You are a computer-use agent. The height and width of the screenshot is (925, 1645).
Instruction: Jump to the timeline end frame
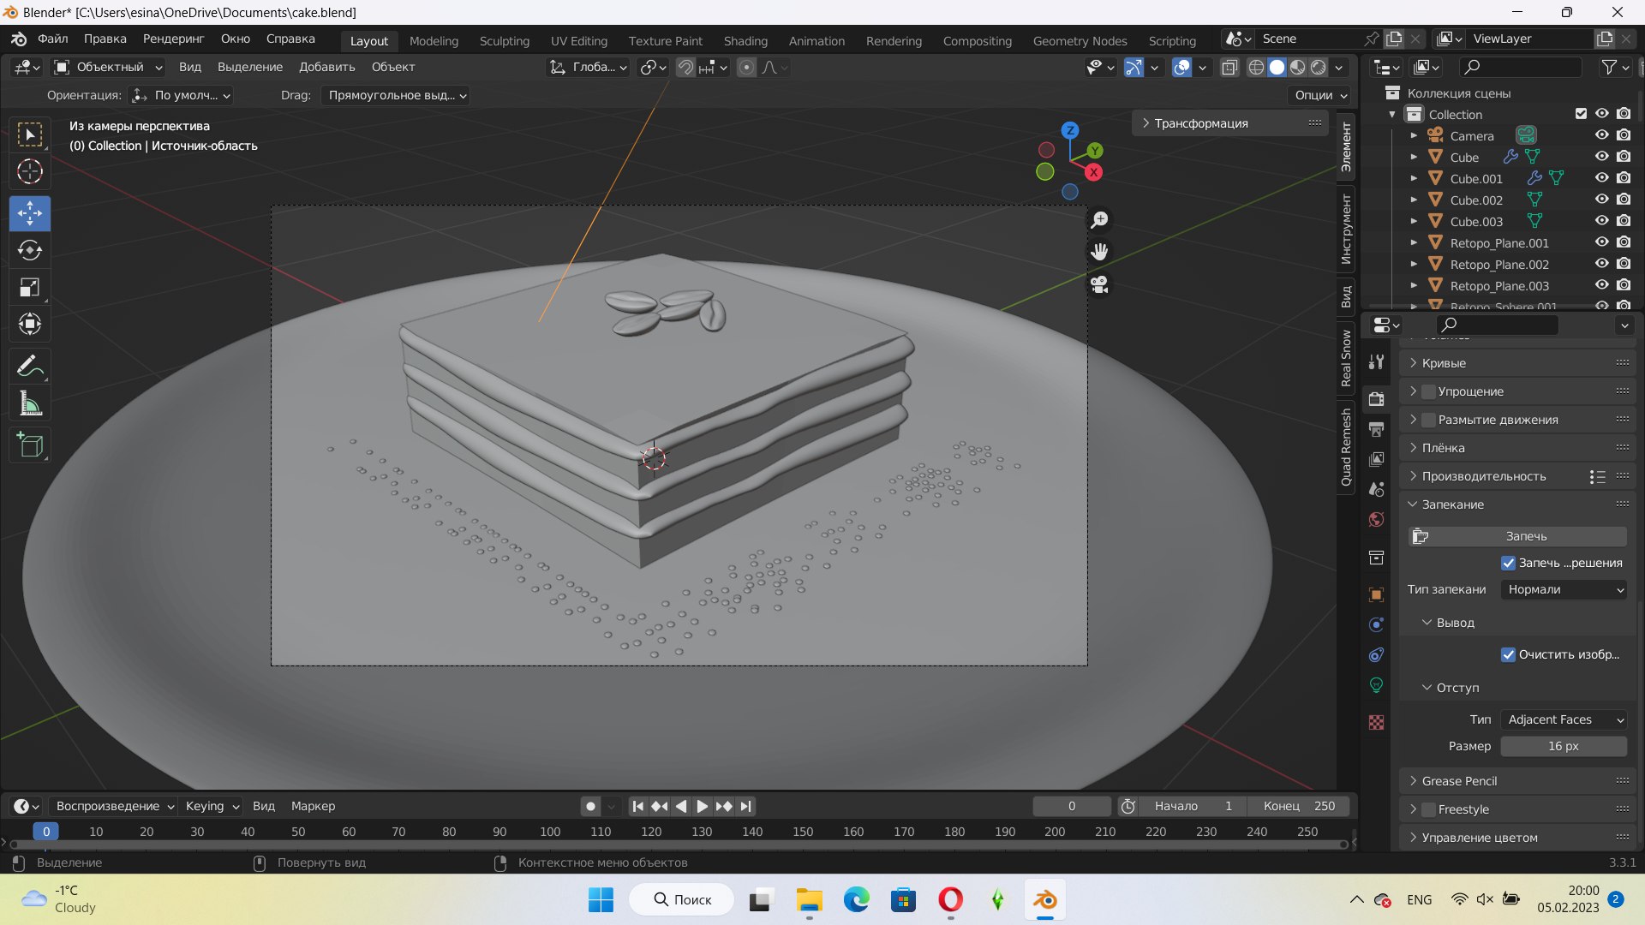pos(746,806)
